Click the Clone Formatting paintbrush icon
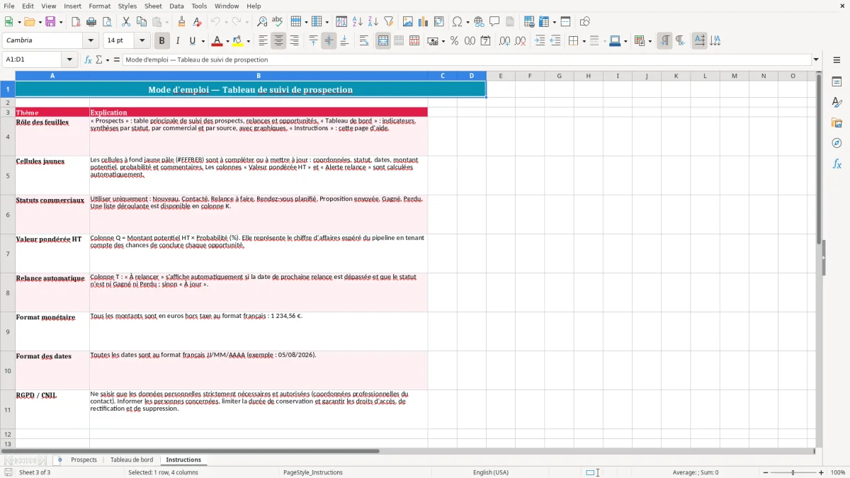850x478 pixels. [x=182, y=22]
